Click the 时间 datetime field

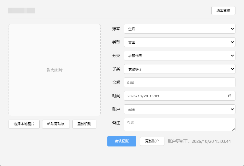click(x=180, y=96)
